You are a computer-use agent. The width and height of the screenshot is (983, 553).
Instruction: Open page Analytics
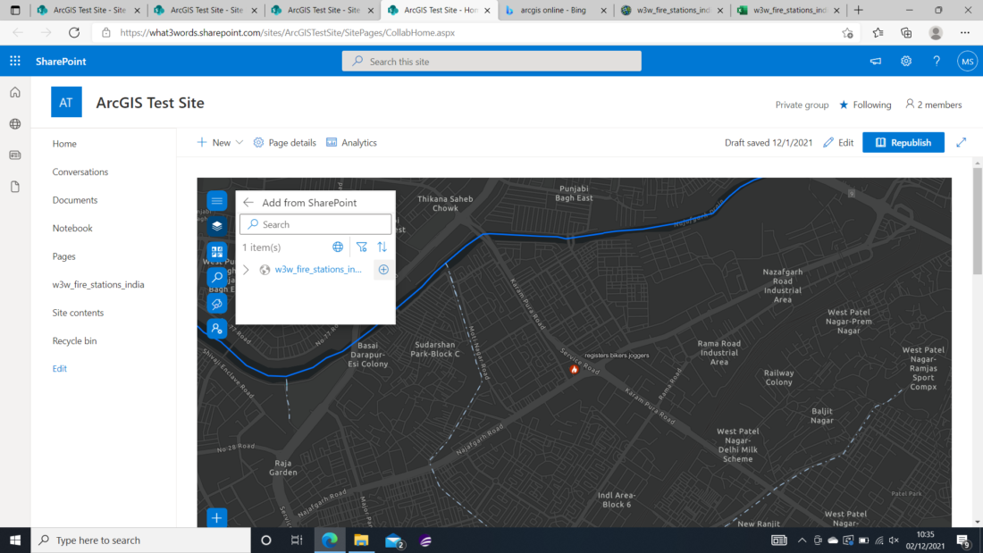tap(352, 142)
